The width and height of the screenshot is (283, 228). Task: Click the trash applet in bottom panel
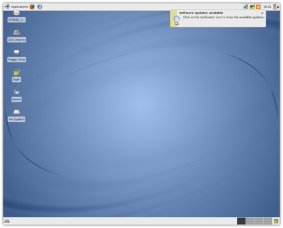pyautogui.click(x=276, y=221)
